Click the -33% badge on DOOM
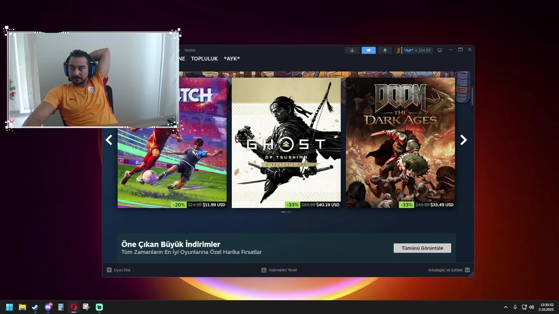This screenshot has width=559, height=314. 407,205
